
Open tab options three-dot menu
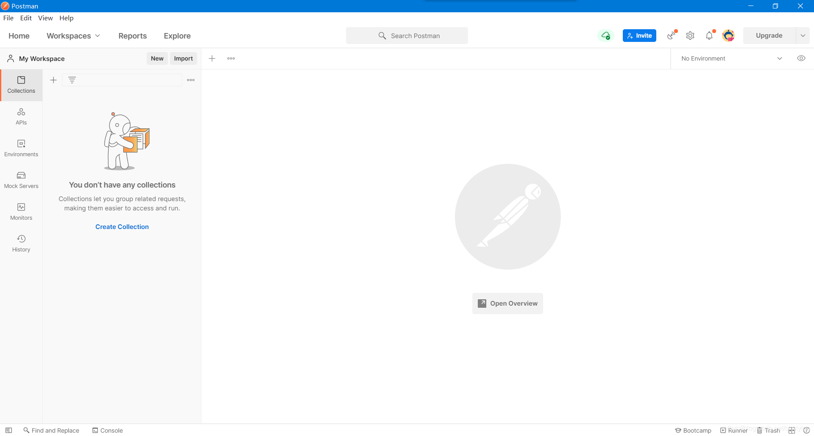click(x=231, y=58)
